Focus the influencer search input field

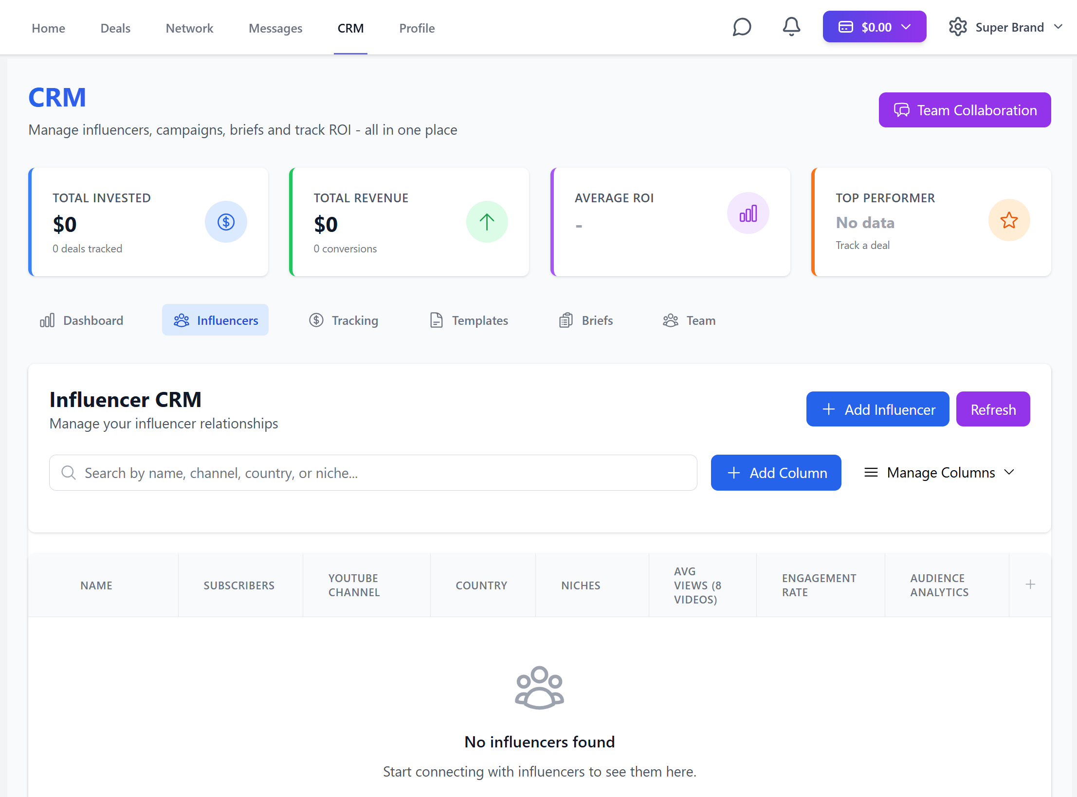pyautogui.click(x=373, y=473)
